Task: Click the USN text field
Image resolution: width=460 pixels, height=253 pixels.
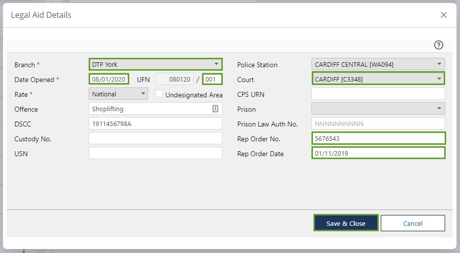Action: coord(155,153)
